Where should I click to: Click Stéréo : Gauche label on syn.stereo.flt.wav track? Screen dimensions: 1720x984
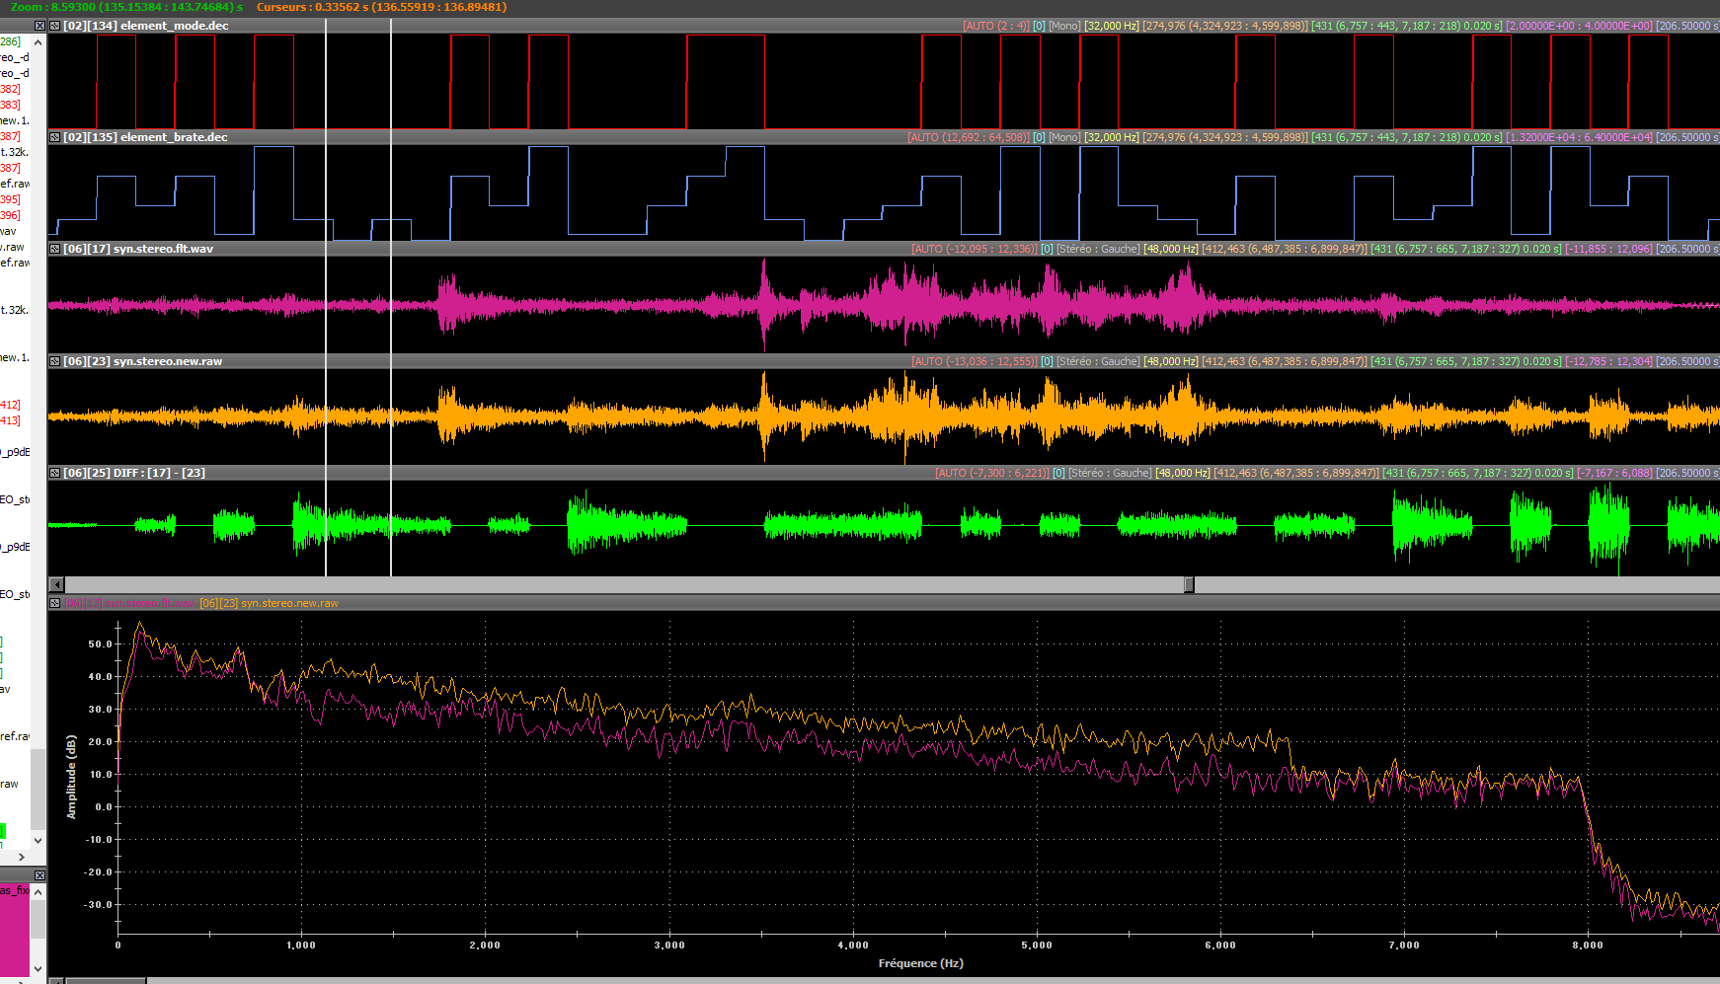pos(1097,249)
